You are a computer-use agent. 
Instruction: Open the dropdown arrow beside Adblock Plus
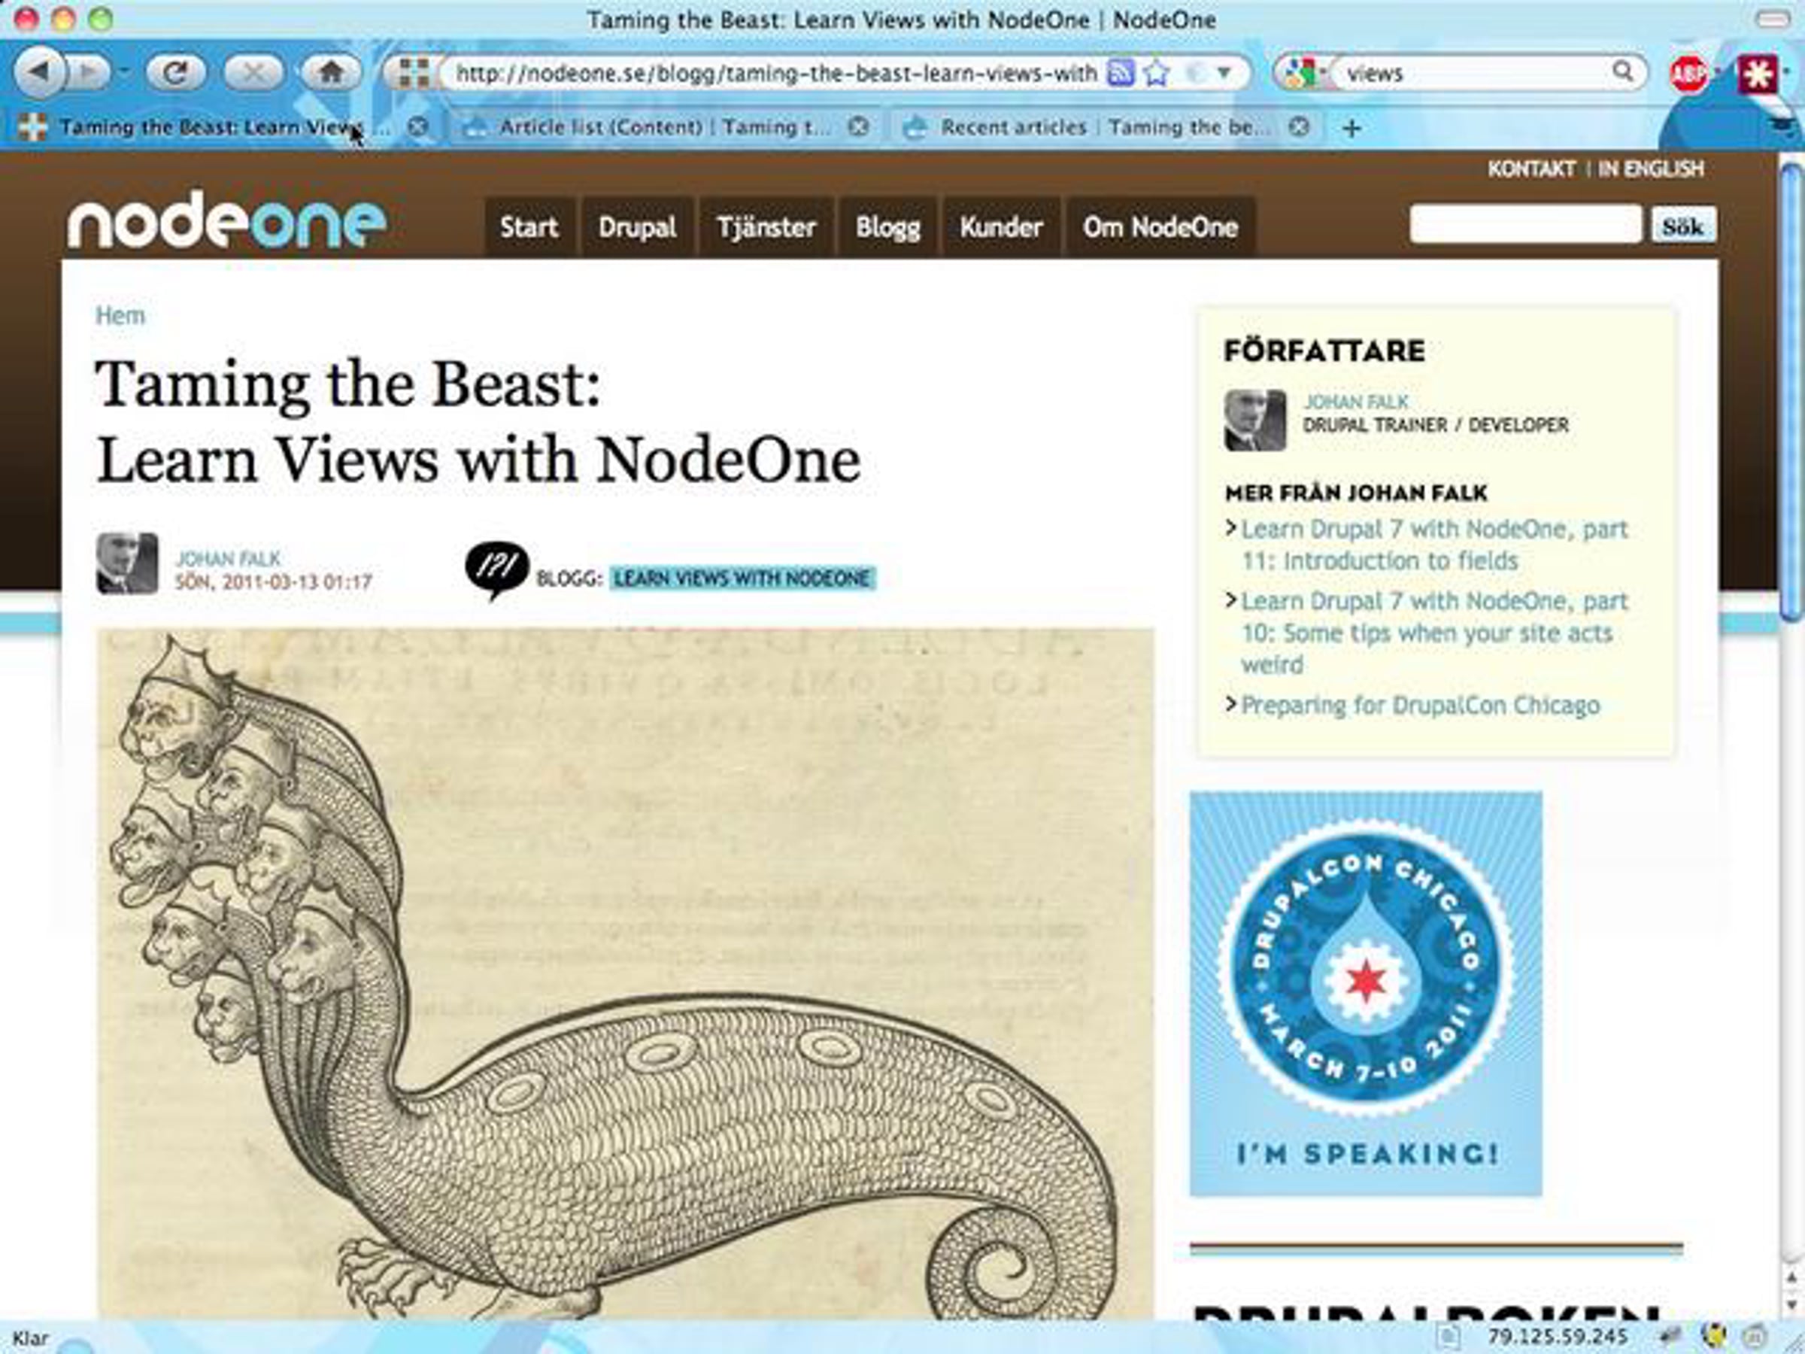point(1718,74)
